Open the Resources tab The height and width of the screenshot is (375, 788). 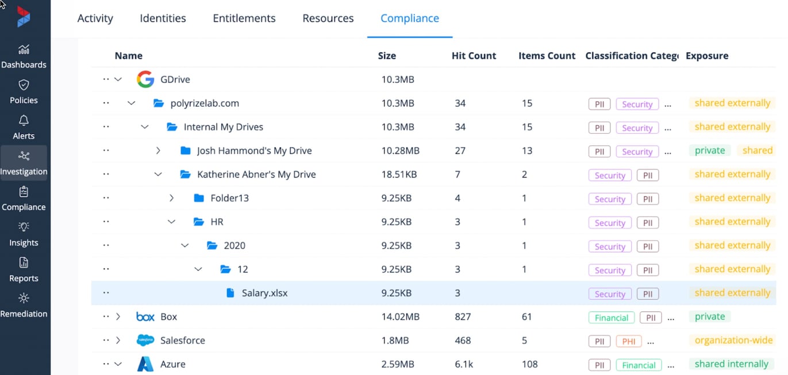click(x=328, y=18)
